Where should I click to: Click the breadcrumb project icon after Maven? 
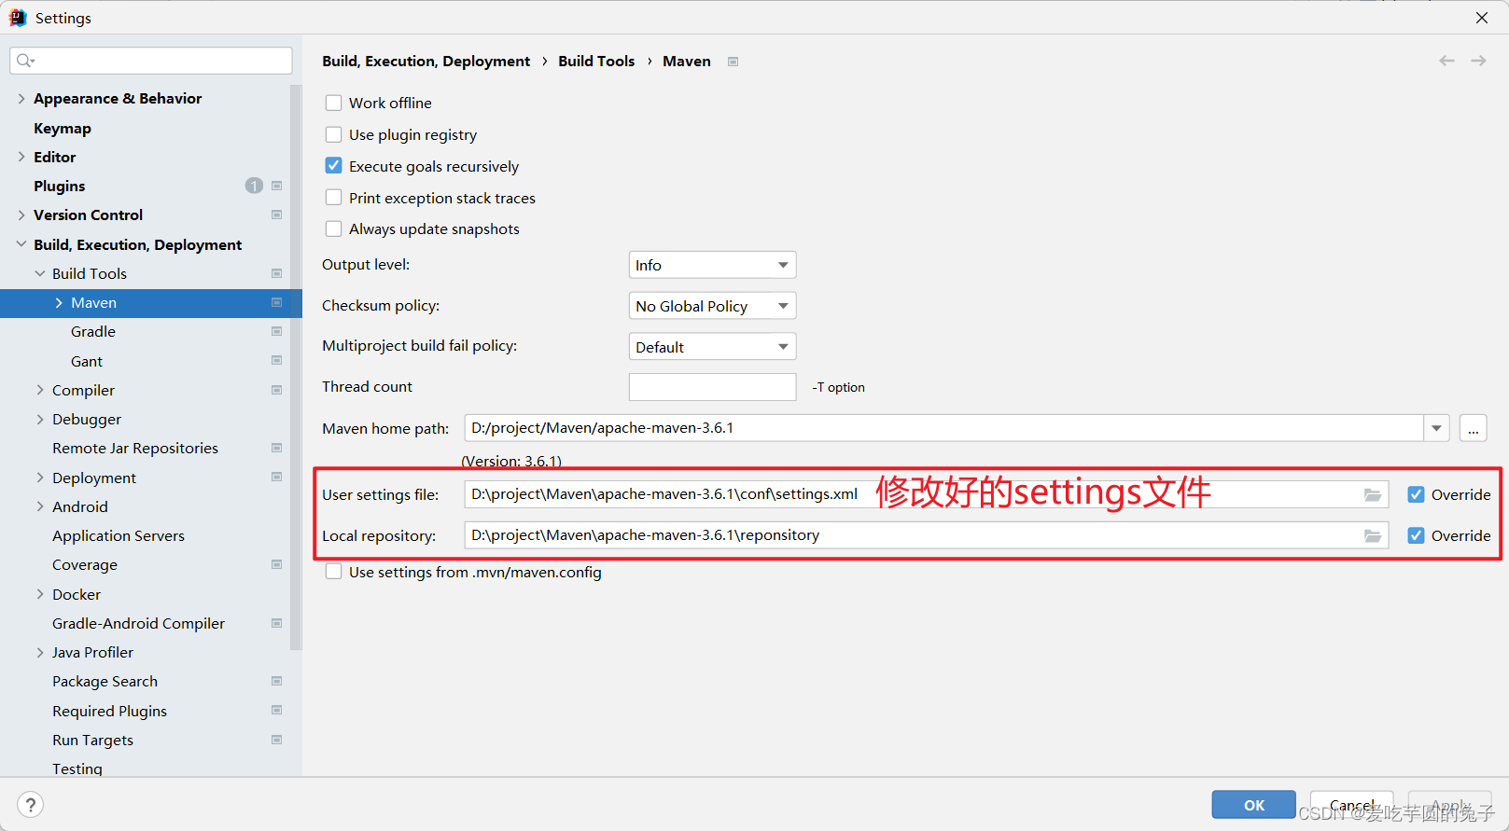(x=734, y=62)
